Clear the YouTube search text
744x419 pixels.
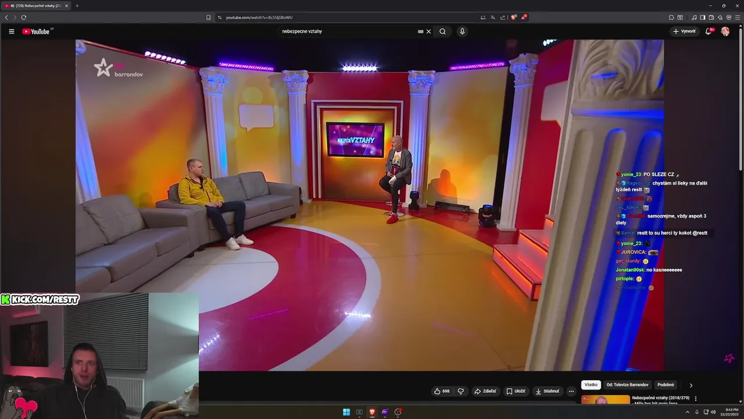pyautogui.click(x=429, y=31)
